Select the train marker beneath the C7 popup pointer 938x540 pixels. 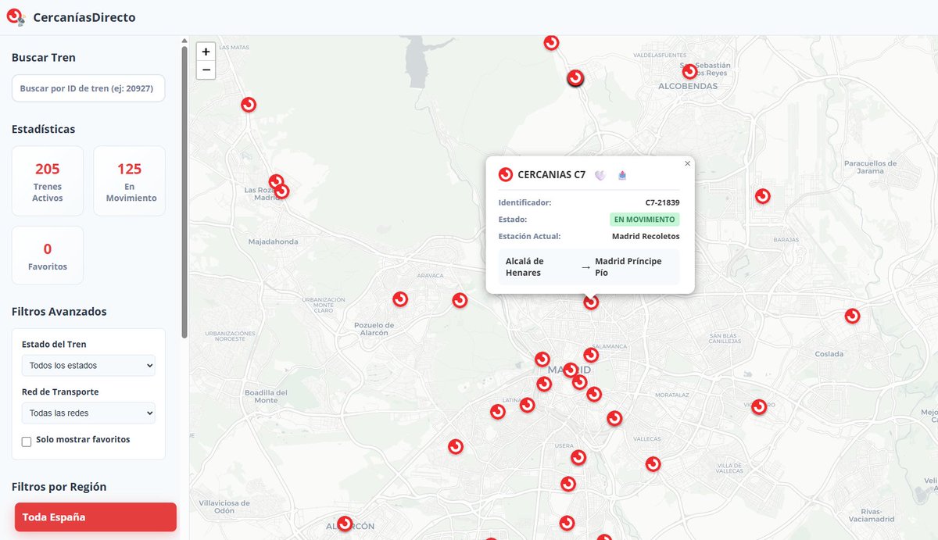[591, 302]
